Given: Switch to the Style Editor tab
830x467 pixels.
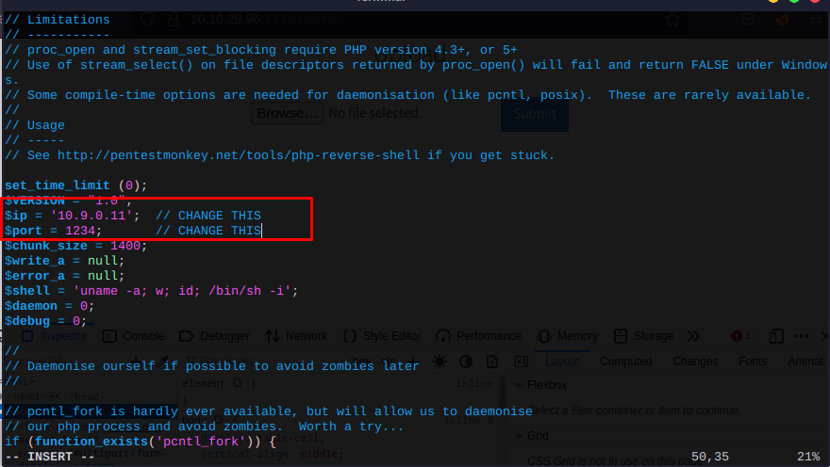Looking at the screenshot, I should click(x=382, y=336).
